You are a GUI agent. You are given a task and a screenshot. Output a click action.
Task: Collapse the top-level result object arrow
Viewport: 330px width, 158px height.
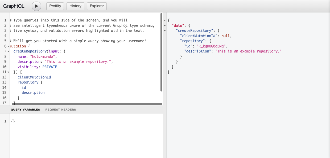click(x=165, y=20)
